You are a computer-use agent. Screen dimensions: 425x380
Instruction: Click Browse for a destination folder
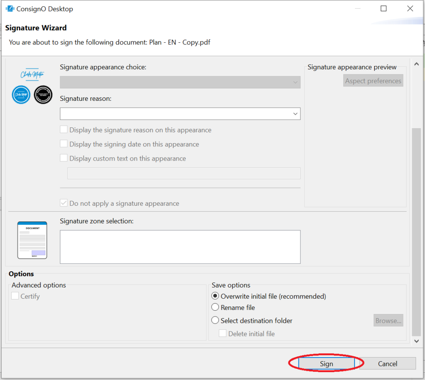pos(388,320)
